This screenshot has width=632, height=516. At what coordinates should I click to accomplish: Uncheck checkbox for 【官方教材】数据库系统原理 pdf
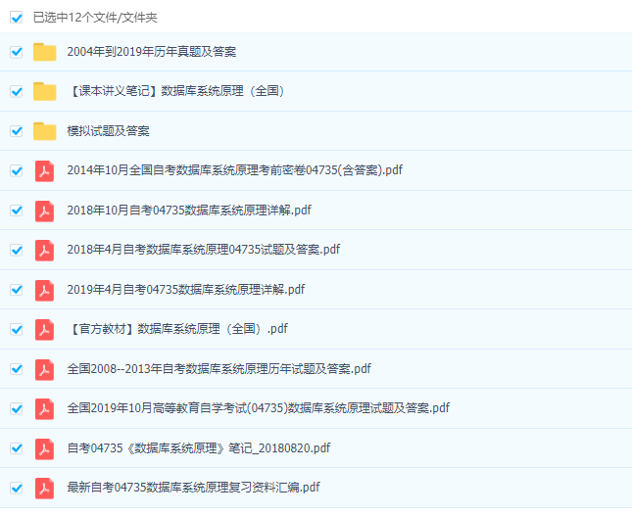pyautogui.click(x=16, y=330)
